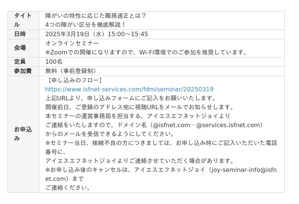This screenshot has width=299, height=204.
Task: Click the @isfnet.com domain name text
Action: click(x=172, y=125)
